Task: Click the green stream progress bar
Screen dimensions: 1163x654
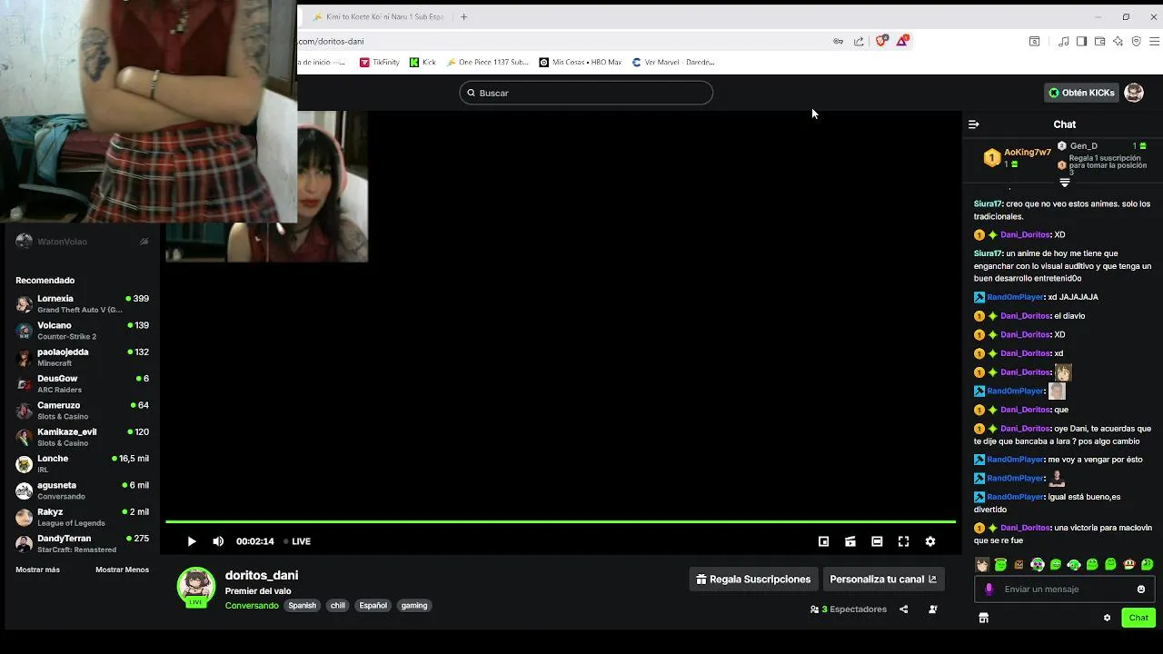Action: click(561, 521)
